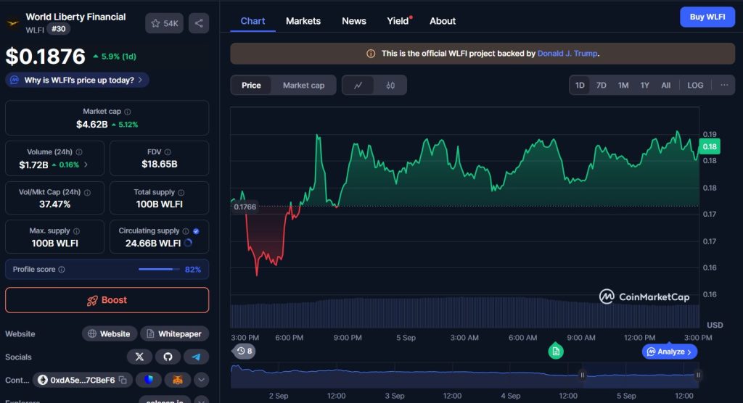Toggle chart to Market cap view
Screen dimensions: 743x403
(x=303, y=86)
